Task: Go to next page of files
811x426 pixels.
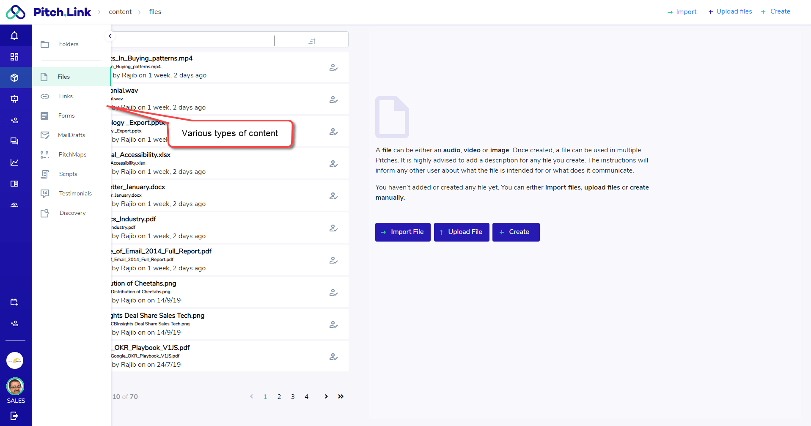Action: coord(326,396)
